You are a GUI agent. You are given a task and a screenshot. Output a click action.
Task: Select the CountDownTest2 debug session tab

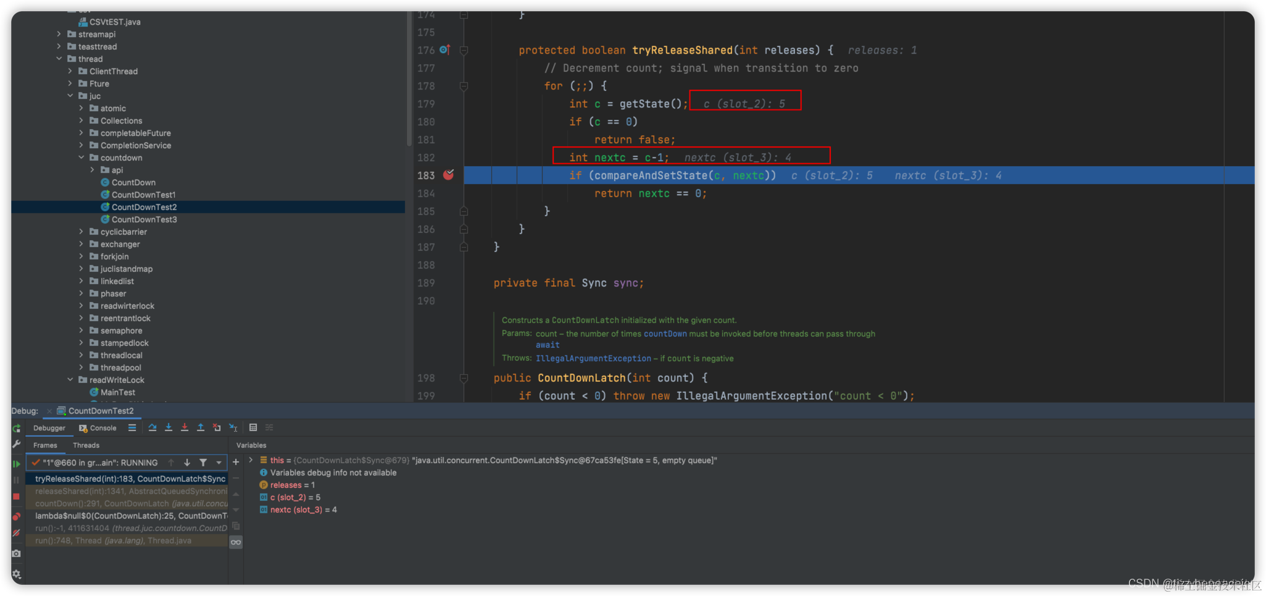pyautogui.click(x=96, y=411)
